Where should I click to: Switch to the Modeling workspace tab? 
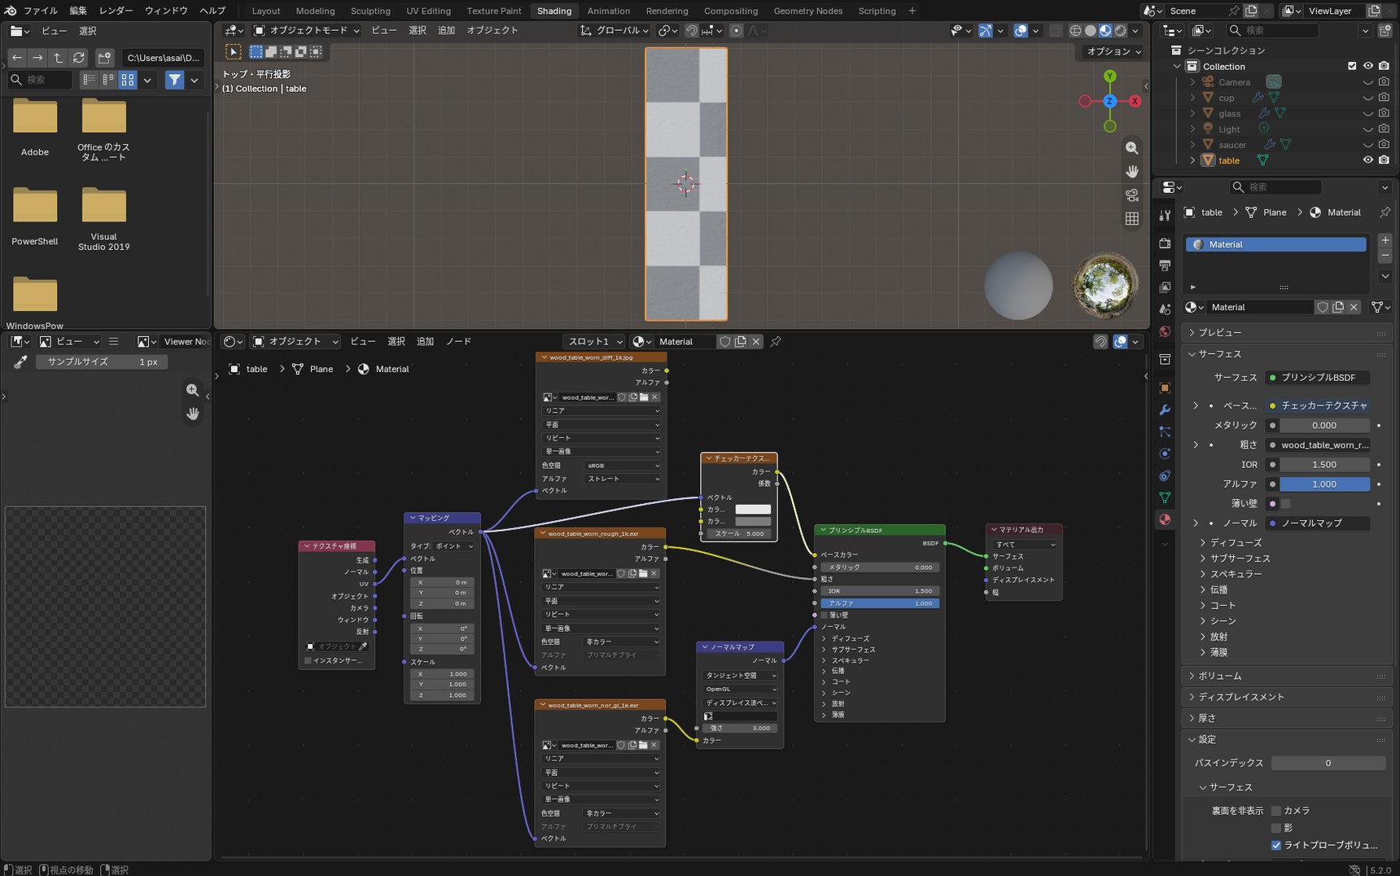point(315,11)
